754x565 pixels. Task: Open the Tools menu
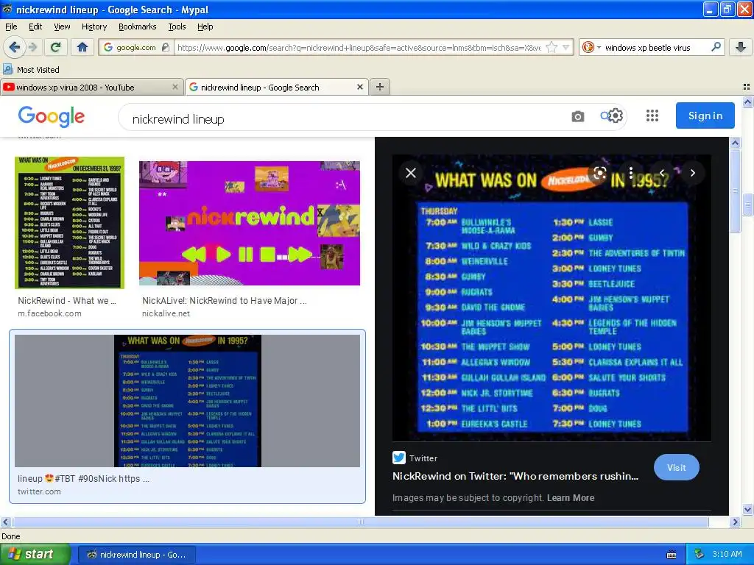pyautogui.click(x=177, y=26)
